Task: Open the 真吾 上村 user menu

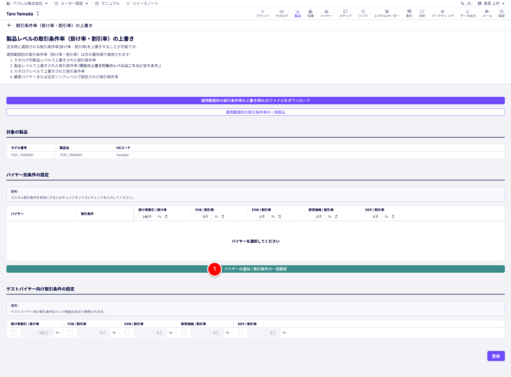Action: tap(491, 3)
